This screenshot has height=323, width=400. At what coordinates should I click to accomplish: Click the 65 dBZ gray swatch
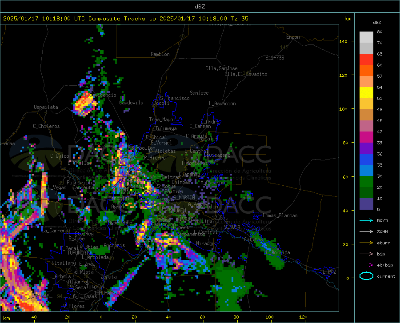pyautogui.click(x=366, y=48)
